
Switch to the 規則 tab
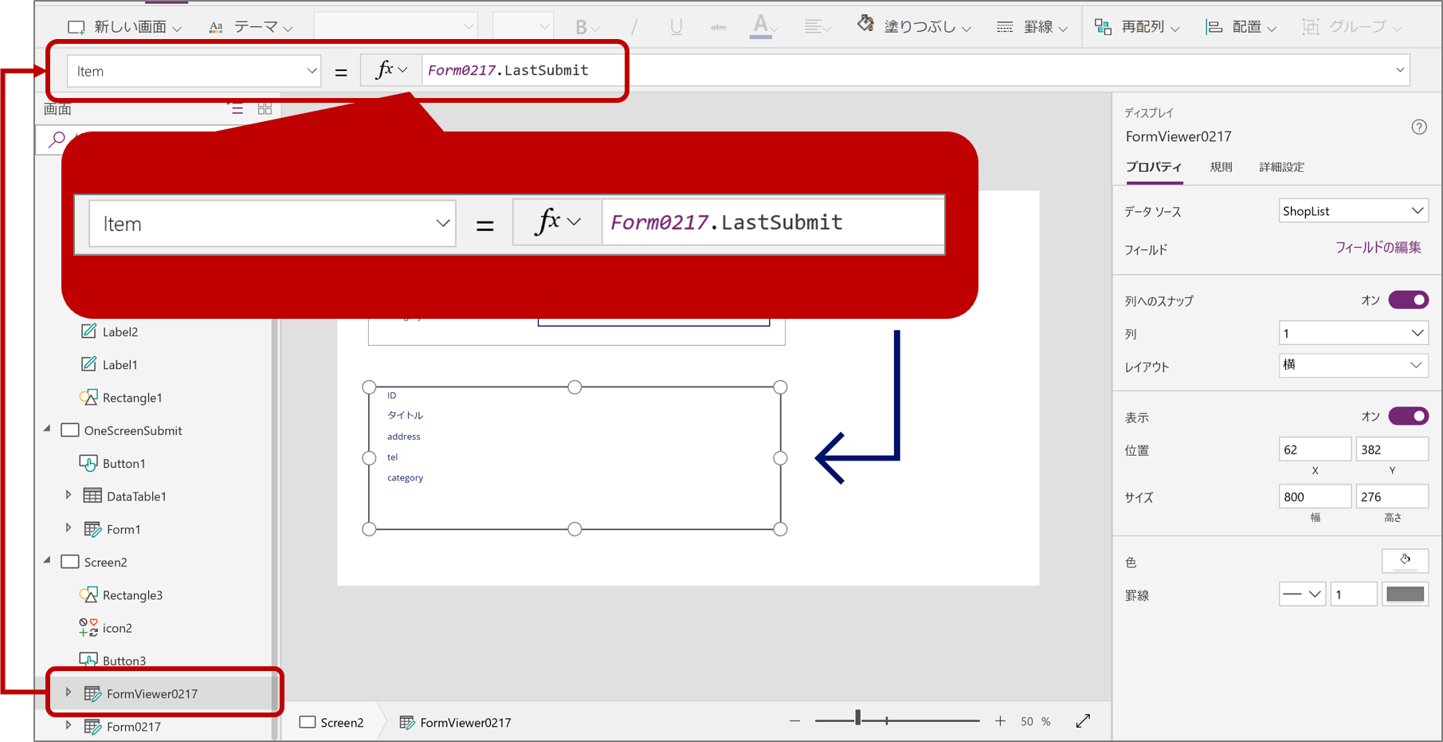(1221, 167)
